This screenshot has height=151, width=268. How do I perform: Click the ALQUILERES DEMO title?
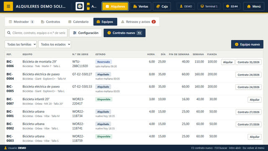click(x=41, y=6)
